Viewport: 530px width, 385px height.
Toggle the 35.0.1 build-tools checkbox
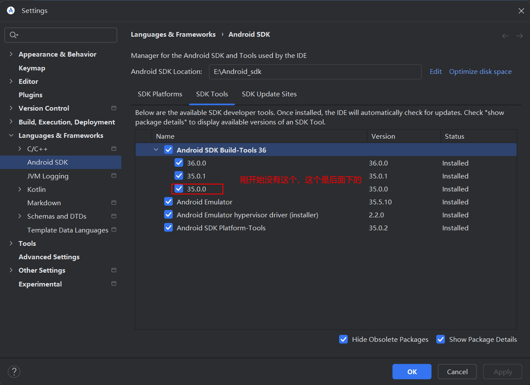179,176
